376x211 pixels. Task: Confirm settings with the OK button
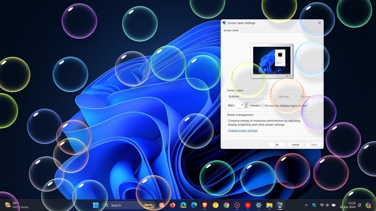click(x=276, y=144)
